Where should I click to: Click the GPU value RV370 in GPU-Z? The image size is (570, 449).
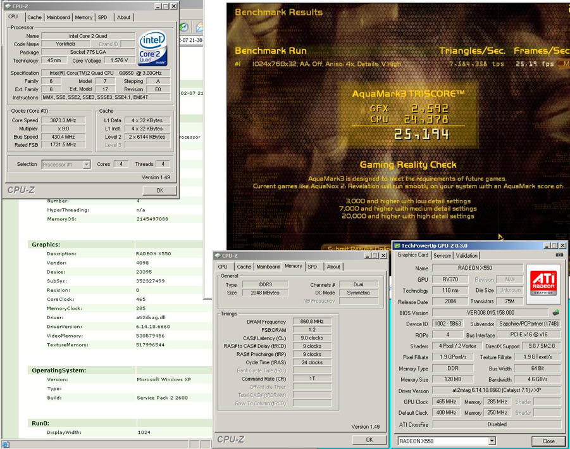click(x=450, y=279)
